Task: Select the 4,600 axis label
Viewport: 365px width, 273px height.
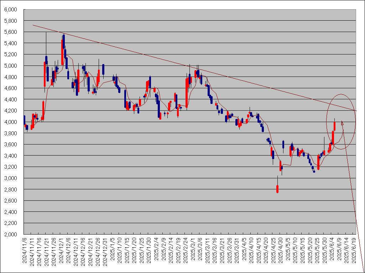Action: click(11, 88)
